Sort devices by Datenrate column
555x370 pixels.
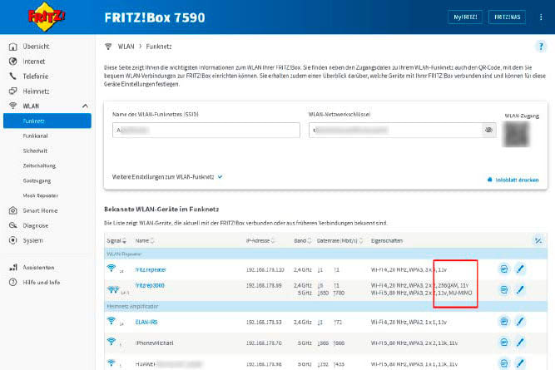(339, 240)
